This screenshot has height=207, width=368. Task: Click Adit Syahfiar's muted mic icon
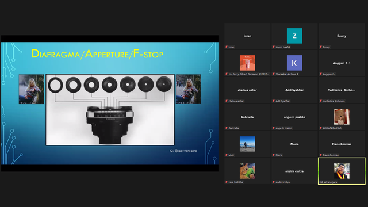point(274,101)
